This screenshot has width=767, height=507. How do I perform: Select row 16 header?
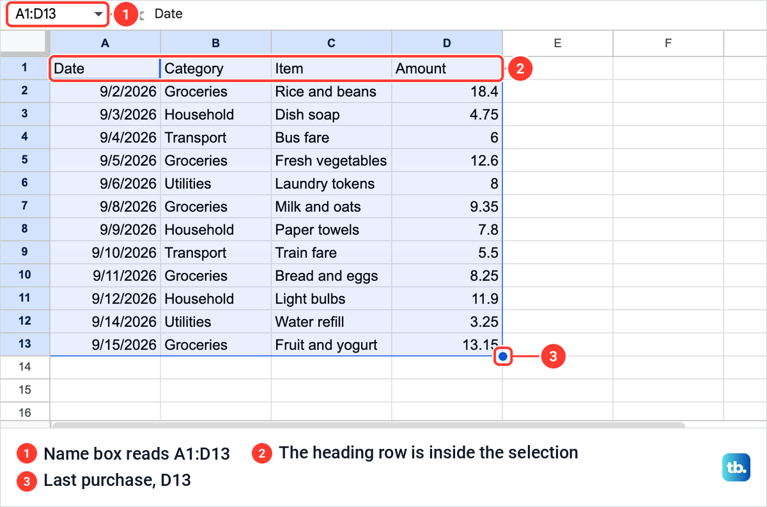[x=25, y=412]
